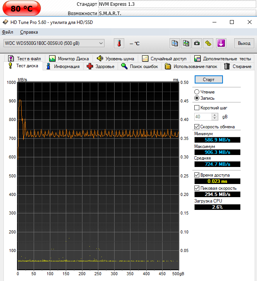Screen dimensions: 257x281
Task: Select the Чтение radio button
Action: 197,92
